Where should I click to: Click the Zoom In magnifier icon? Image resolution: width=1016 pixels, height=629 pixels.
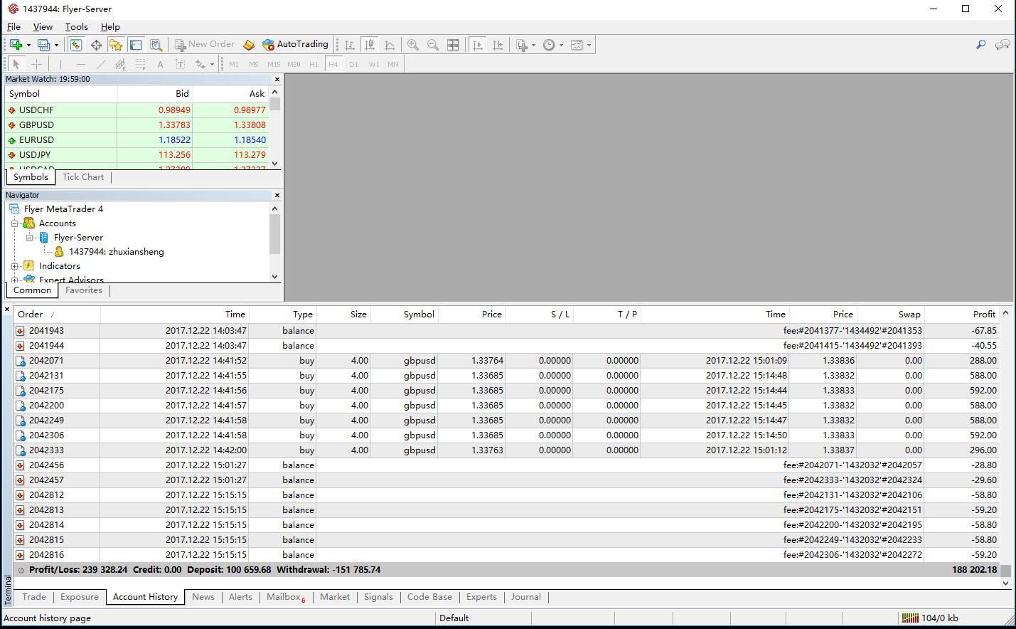[412, 45]
